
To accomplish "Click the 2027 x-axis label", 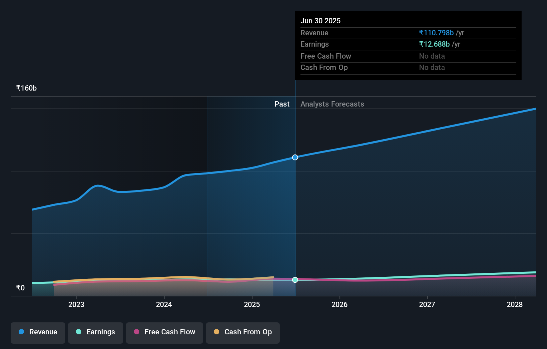I will coord(427,304).
